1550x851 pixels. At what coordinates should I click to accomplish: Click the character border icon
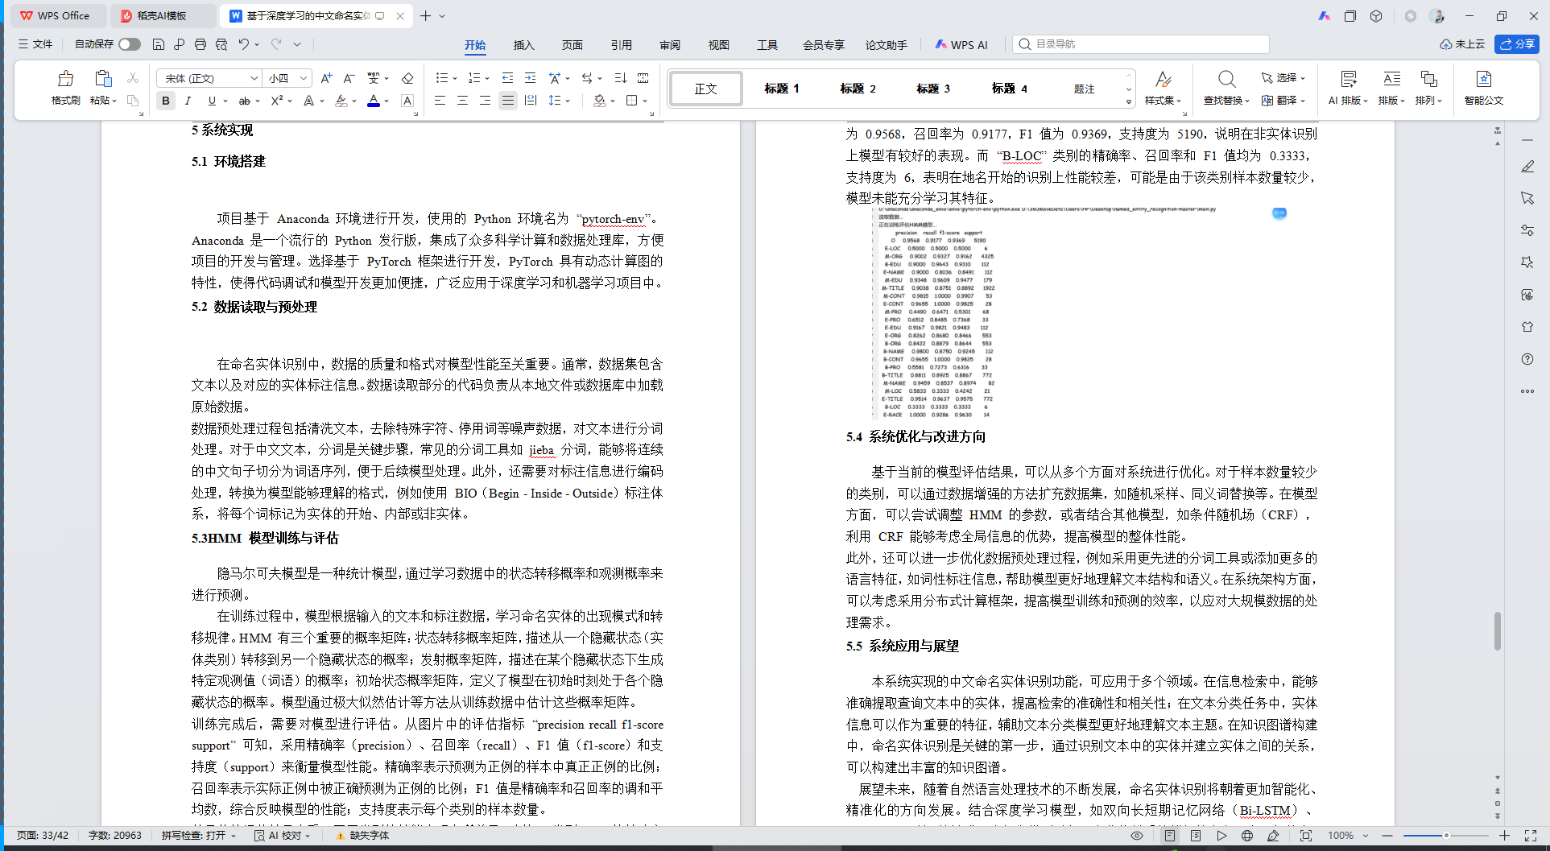pyautogui.click(x=407, y=101)
